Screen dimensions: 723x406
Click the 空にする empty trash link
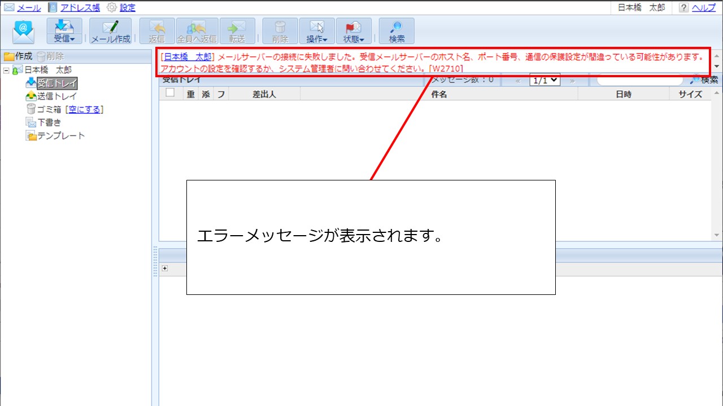[85, 109]
